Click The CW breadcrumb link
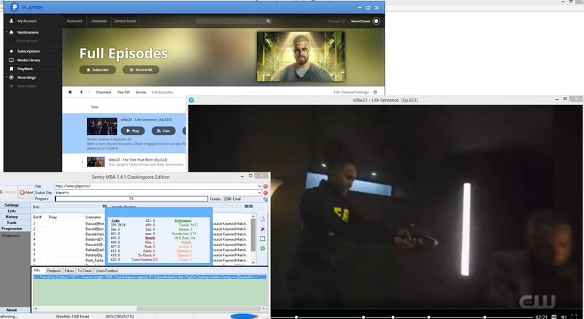Image resolution: width=584 pixels, height=319 pixels. click(x=123, y=92)
